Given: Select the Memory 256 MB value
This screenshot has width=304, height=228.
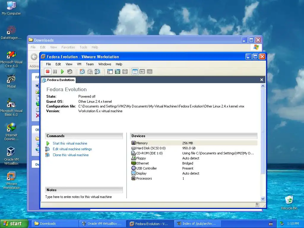Looking at the screenshot, I should click(x=188, y=143).
